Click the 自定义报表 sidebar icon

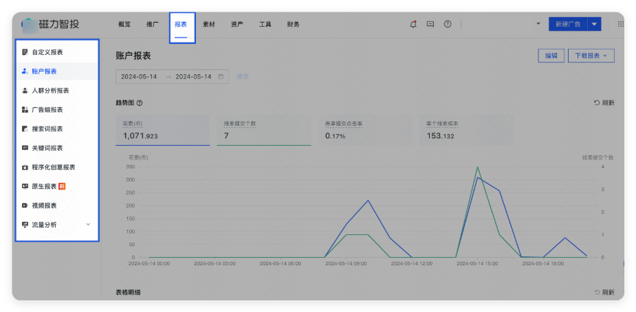pyautogui.click(x=25, y=52)
